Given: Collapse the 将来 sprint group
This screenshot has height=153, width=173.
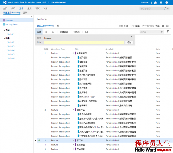Looking at the screenshot, I should coord(4,38).
